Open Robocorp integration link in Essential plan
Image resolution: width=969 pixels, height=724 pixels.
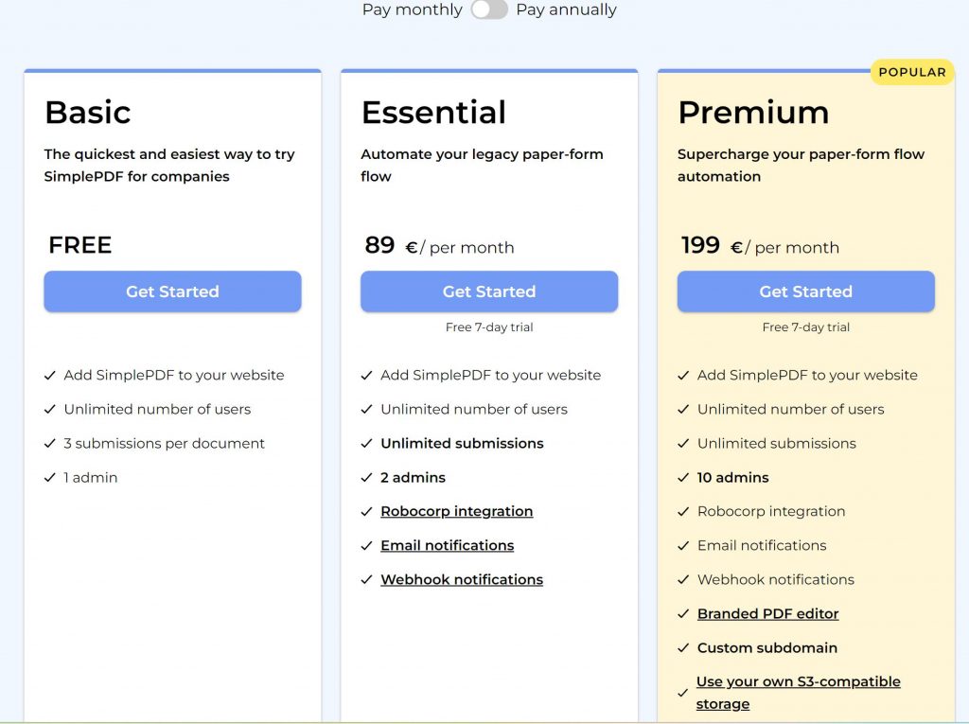point(456,511)
